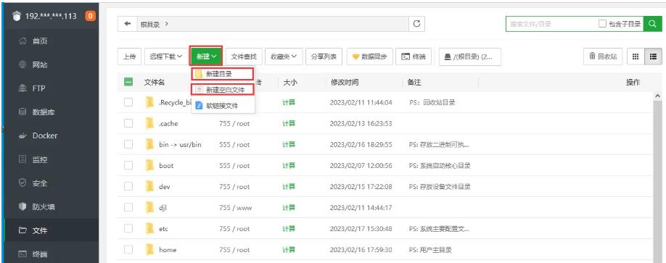Click the server IP 192.***.***.113 title

point(52,16)
